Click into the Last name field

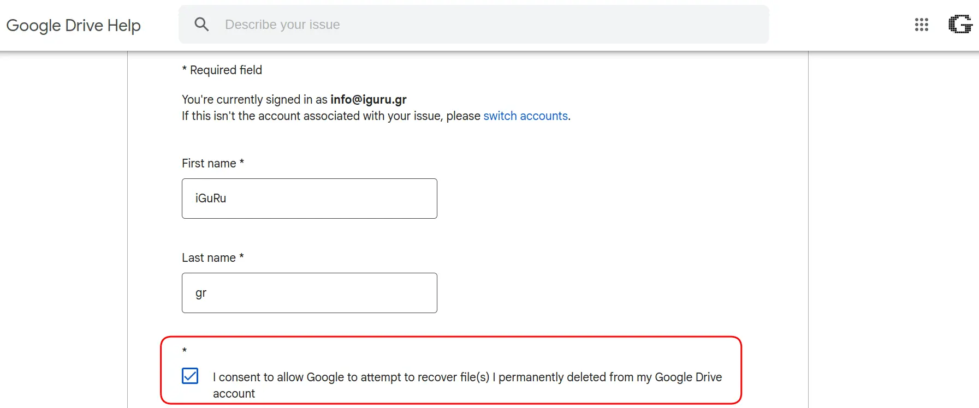pyautogui.click(x=310, y=293)
